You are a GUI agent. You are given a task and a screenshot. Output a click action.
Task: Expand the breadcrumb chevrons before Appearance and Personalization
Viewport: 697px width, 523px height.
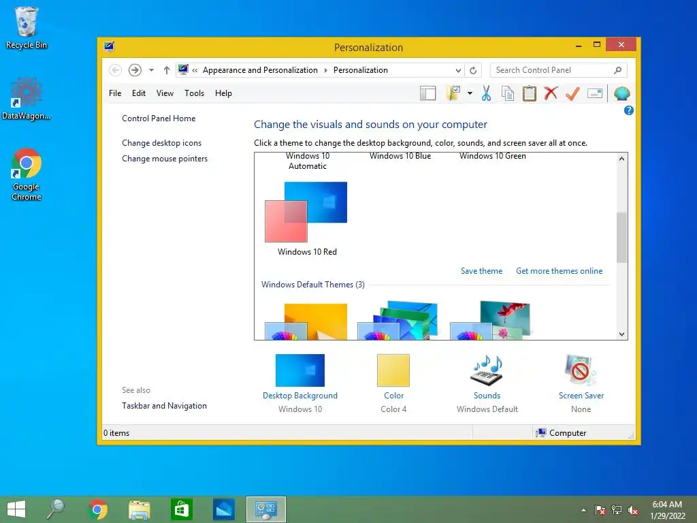click(x=195, y=70)
